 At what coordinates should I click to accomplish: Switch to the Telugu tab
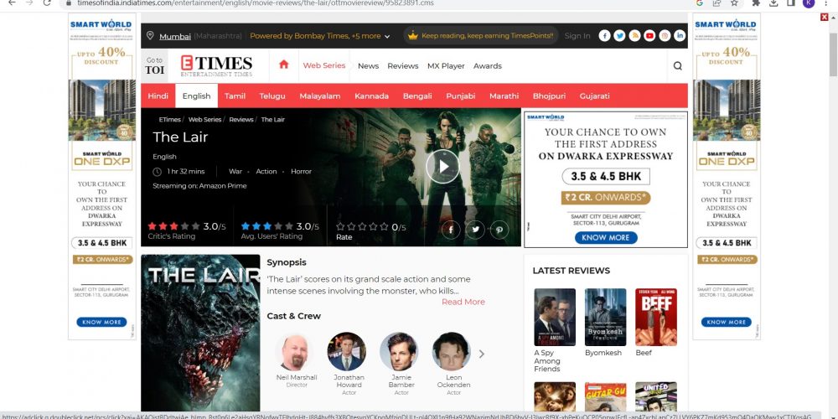point(272,96)
